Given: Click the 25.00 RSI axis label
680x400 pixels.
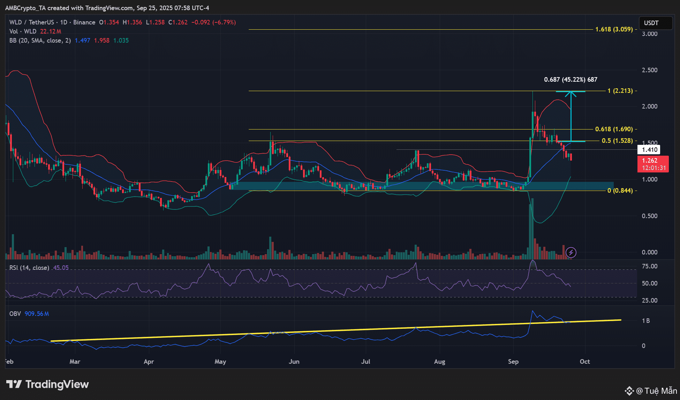Looking at the screenshot, I should tap(650, 301).
